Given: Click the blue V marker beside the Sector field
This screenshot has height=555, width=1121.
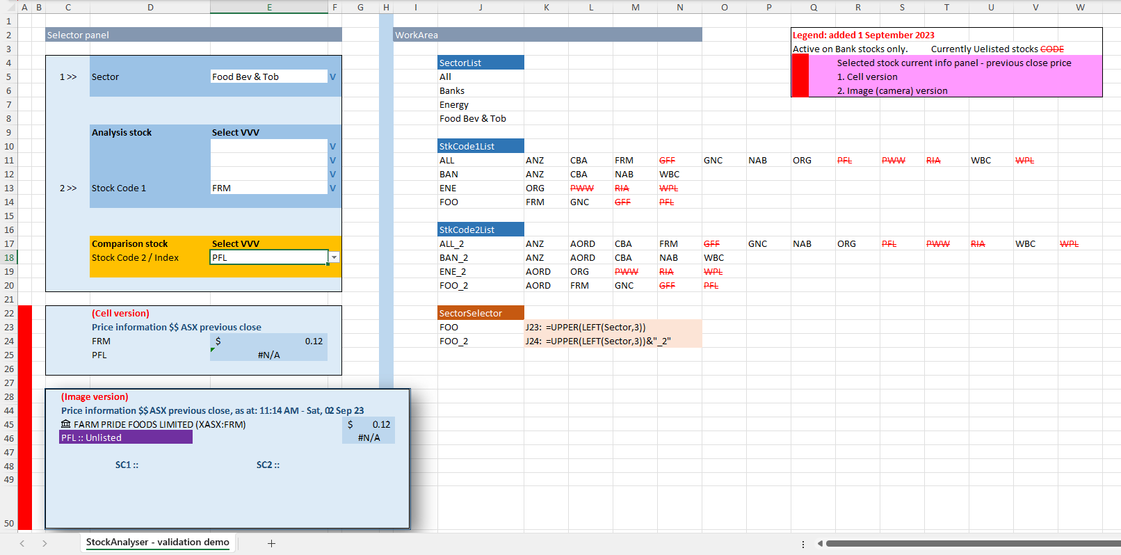Looking at the screenshot, I should tap(333, 77).
